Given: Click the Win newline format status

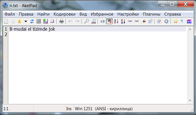Looking at the screenshot, I should point(78,109).
